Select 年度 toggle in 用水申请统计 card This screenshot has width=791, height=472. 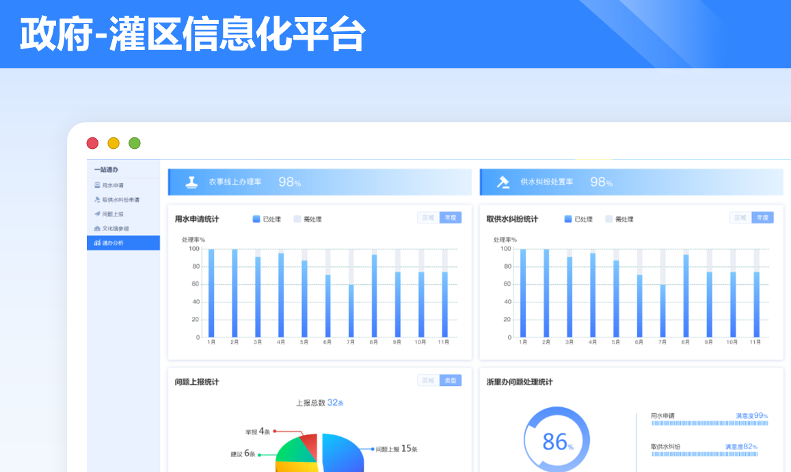[x=451, y=218]
